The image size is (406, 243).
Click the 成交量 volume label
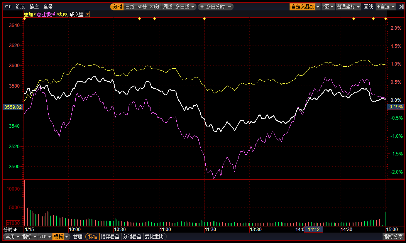pos(77,14)
